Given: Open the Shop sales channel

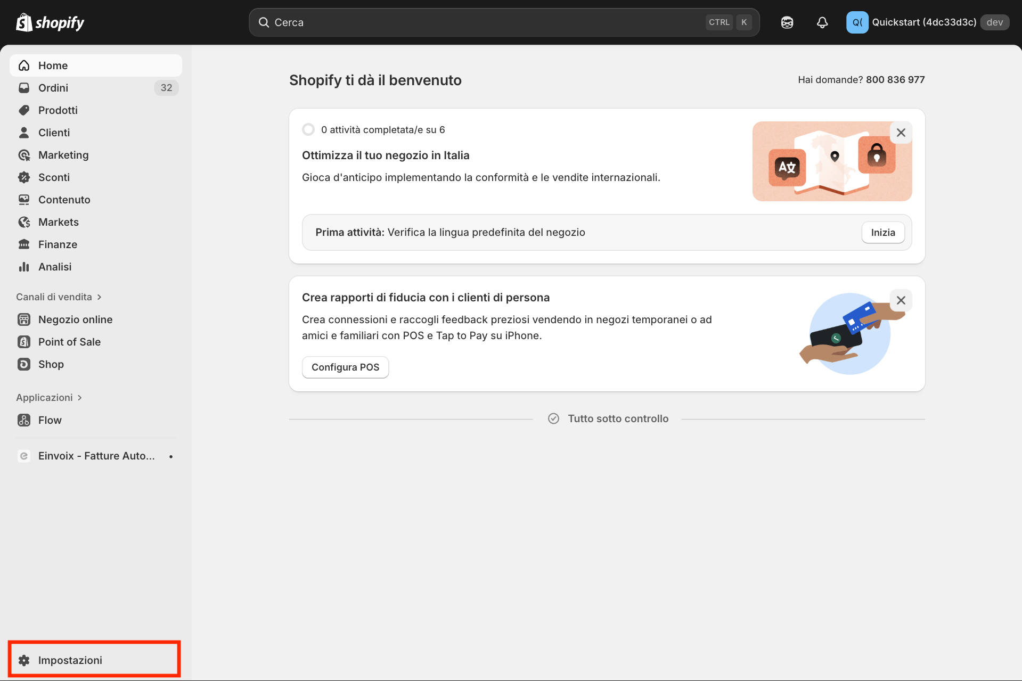Looking at the screenshot, I should coord(51,364).
